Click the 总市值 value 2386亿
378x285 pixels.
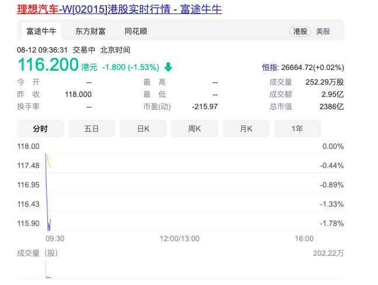point(332,106)
